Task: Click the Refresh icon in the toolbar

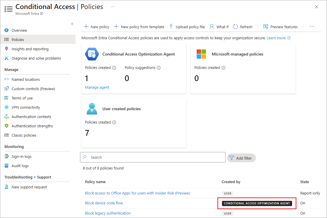Action: coord(235,26)
